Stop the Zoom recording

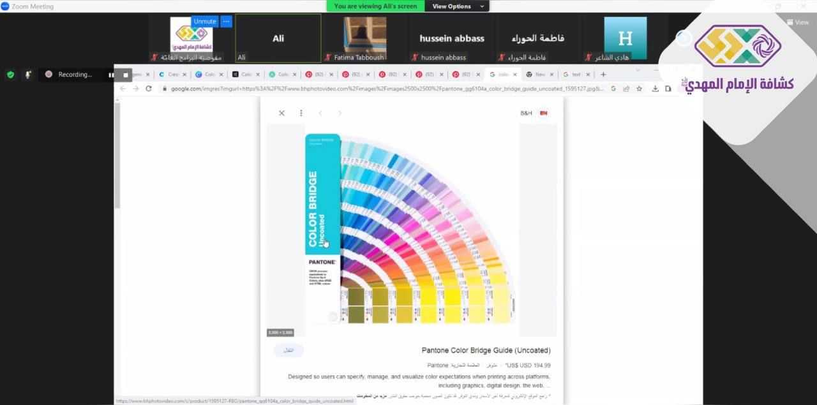coord(126,75)
